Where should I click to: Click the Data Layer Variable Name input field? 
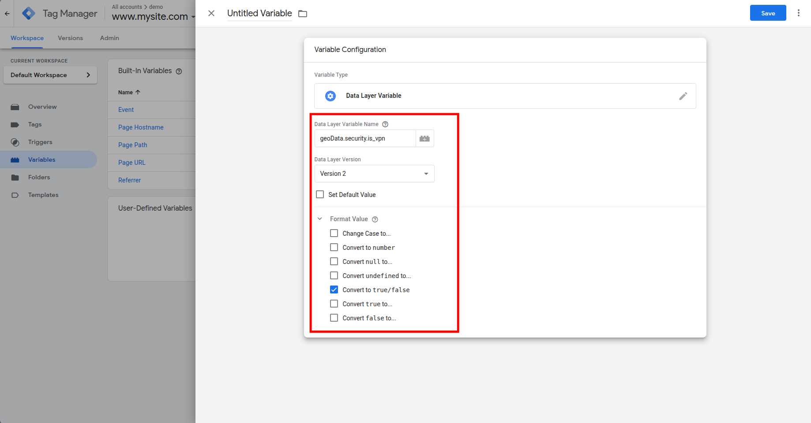pyautogui.click(x=365, y=138)
